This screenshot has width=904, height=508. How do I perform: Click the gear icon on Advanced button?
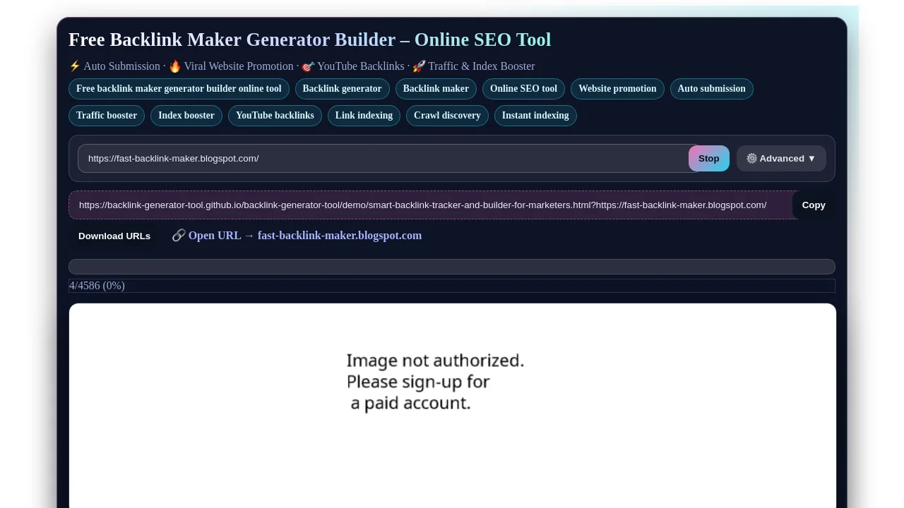[751, 159]
